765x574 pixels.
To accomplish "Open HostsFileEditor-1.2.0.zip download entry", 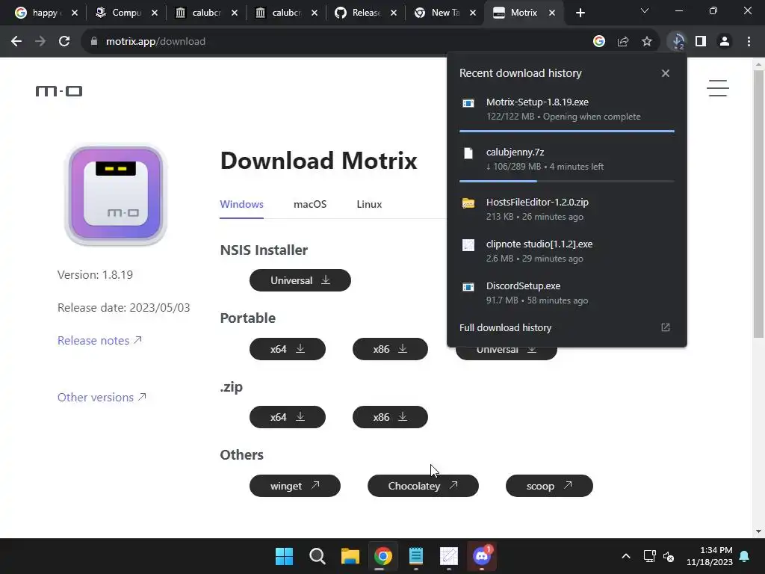I will (x=566, y=209).
